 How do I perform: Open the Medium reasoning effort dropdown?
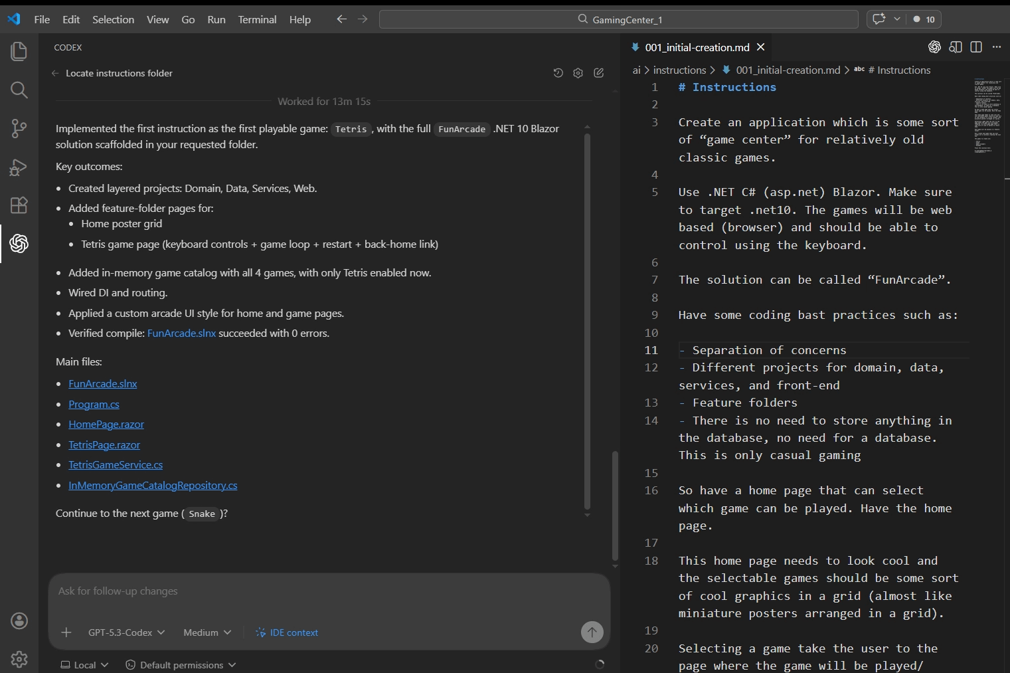click(207, 632)
